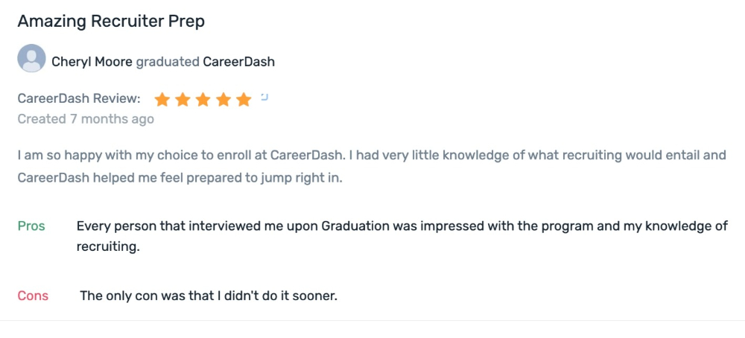Screen dimensions: 745x338
Task: Click the 'graduated' text beside the name
Action: click(168, 63)
